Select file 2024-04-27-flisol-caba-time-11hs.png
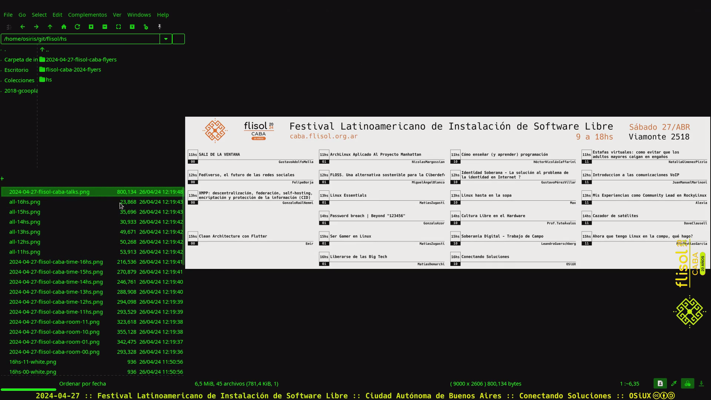 pyautogui.click(x=93, y=312)
